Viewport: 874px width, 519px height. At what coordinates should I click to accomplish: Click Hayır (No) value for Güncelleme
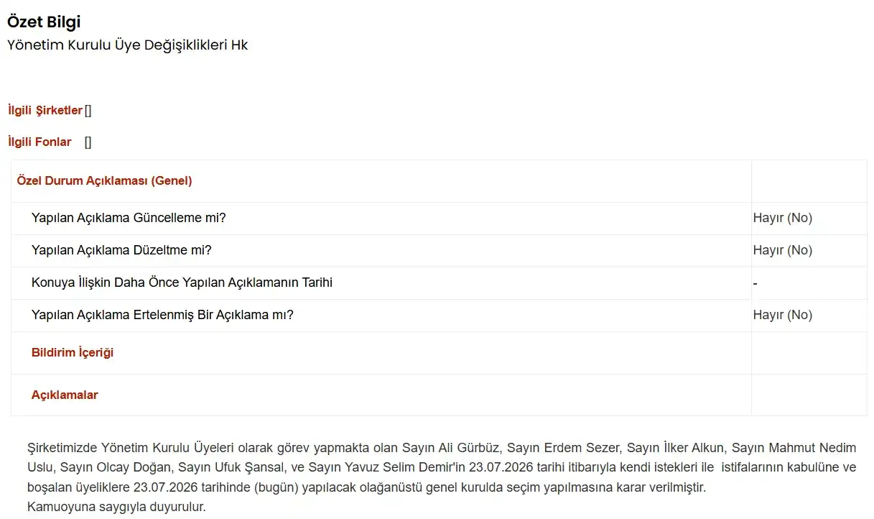click(x=783, y=218)
